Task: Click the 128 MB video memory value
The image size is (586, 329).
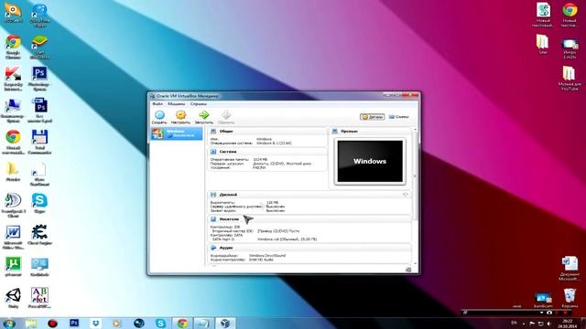Action: [x=272, y=203]
